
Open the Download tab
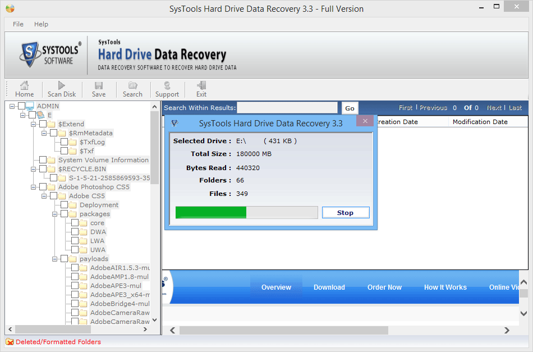pyautogui.click(x=329, y=287)
